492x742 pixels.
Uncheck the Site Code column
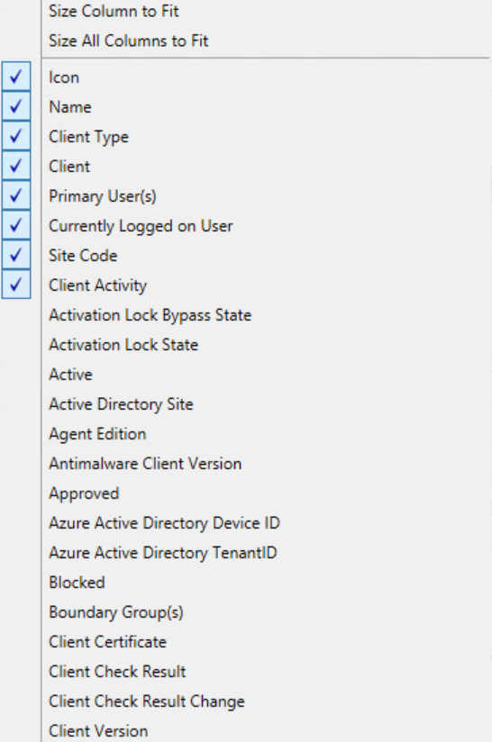(16, 255)
